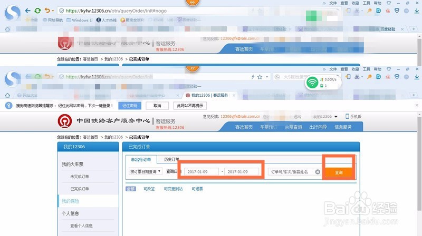Open the 人才热线 bookmark in the upper window
Viewport: 422px width, 236px height.
pyautogui.click(x=107, y=20)
